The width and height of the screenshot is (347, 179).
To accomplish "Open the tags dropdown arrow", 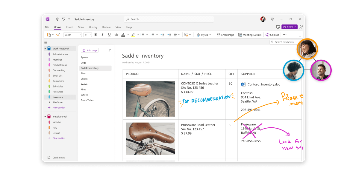I will (190, 35).
